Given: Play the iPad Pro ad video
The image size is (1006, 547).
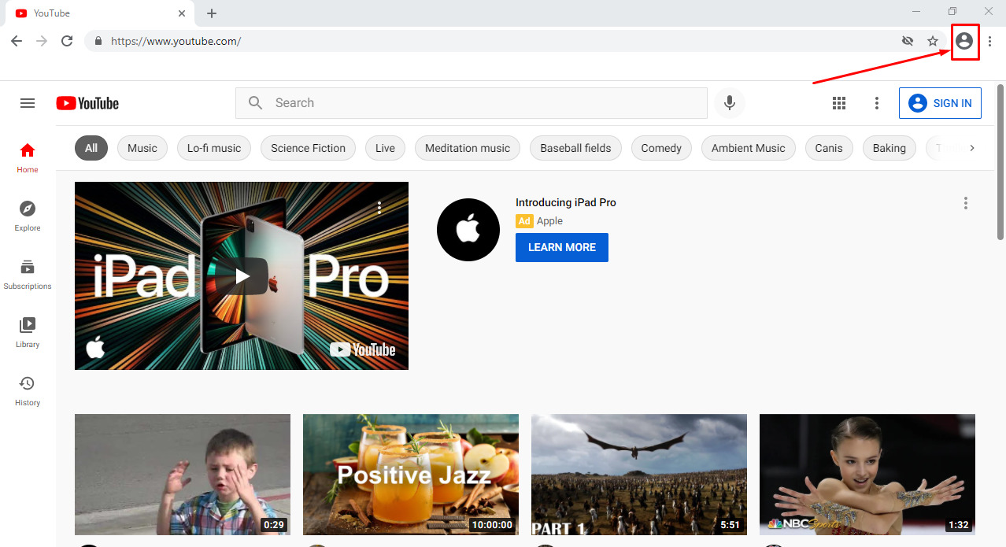Looking at the screenshot, I should [242, 275].
